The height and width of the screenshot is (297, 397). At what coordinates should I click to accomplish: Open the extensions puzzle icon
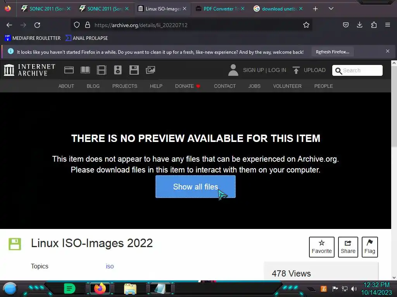374,25
